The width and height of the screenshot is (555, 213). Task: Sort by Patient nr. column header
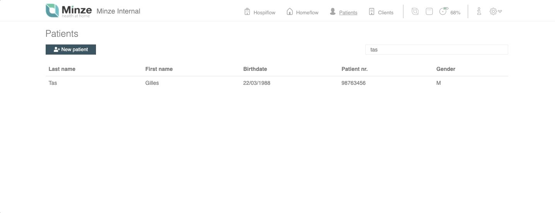pyautogui.click(x=355, y=69)
